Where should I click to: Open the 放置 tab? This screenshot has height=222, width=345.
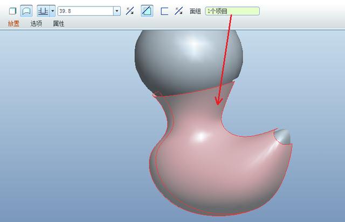tap(13, 24)
